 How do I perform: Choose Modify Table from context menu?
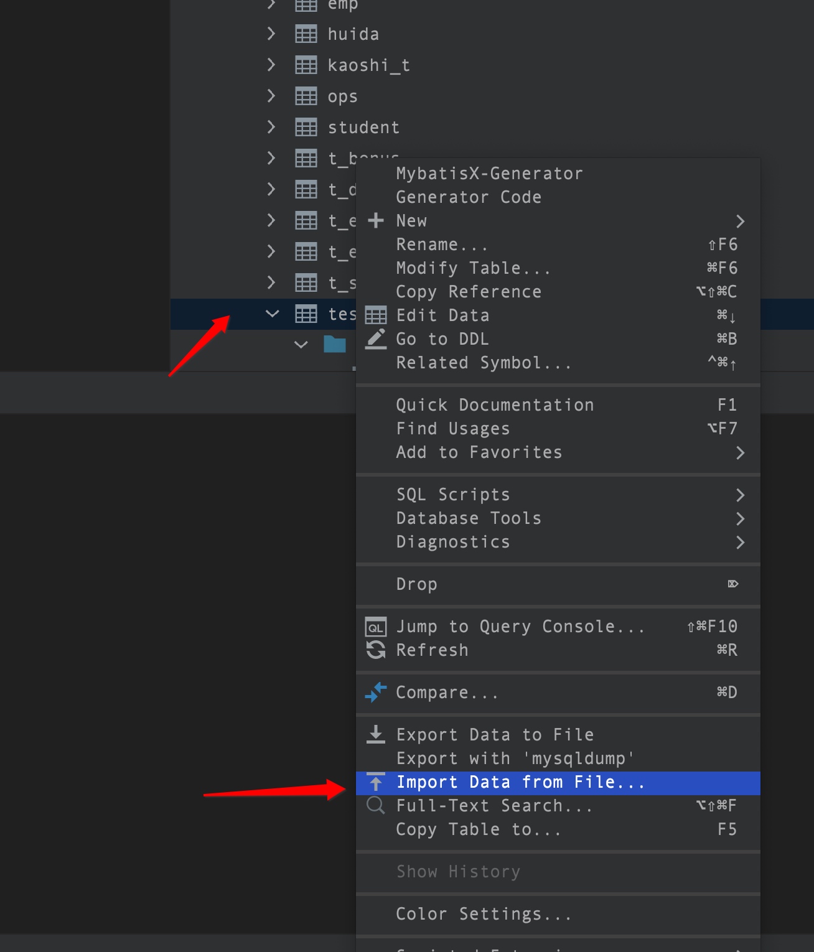click(x=473, y=268)
